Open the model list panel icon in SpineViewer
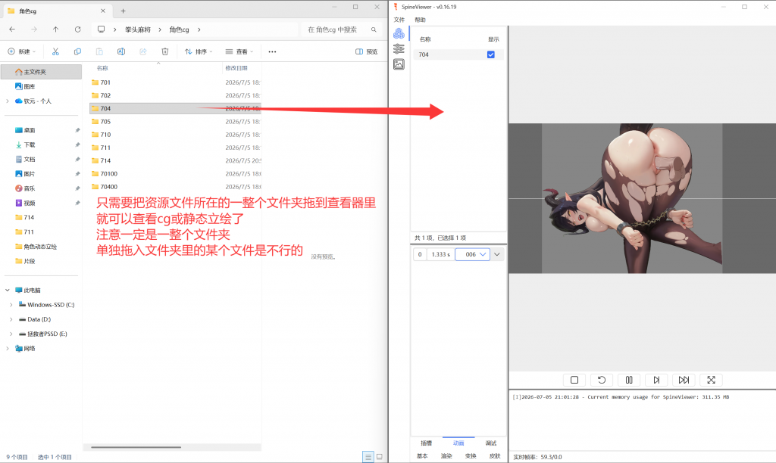 pos(399,33)
